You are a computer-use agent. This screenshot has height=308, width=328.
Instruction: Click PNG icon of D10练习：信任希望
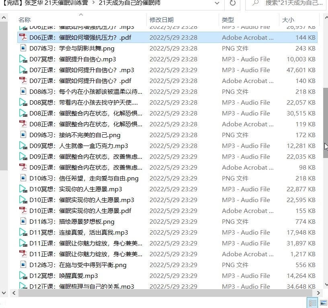(23, 178)
